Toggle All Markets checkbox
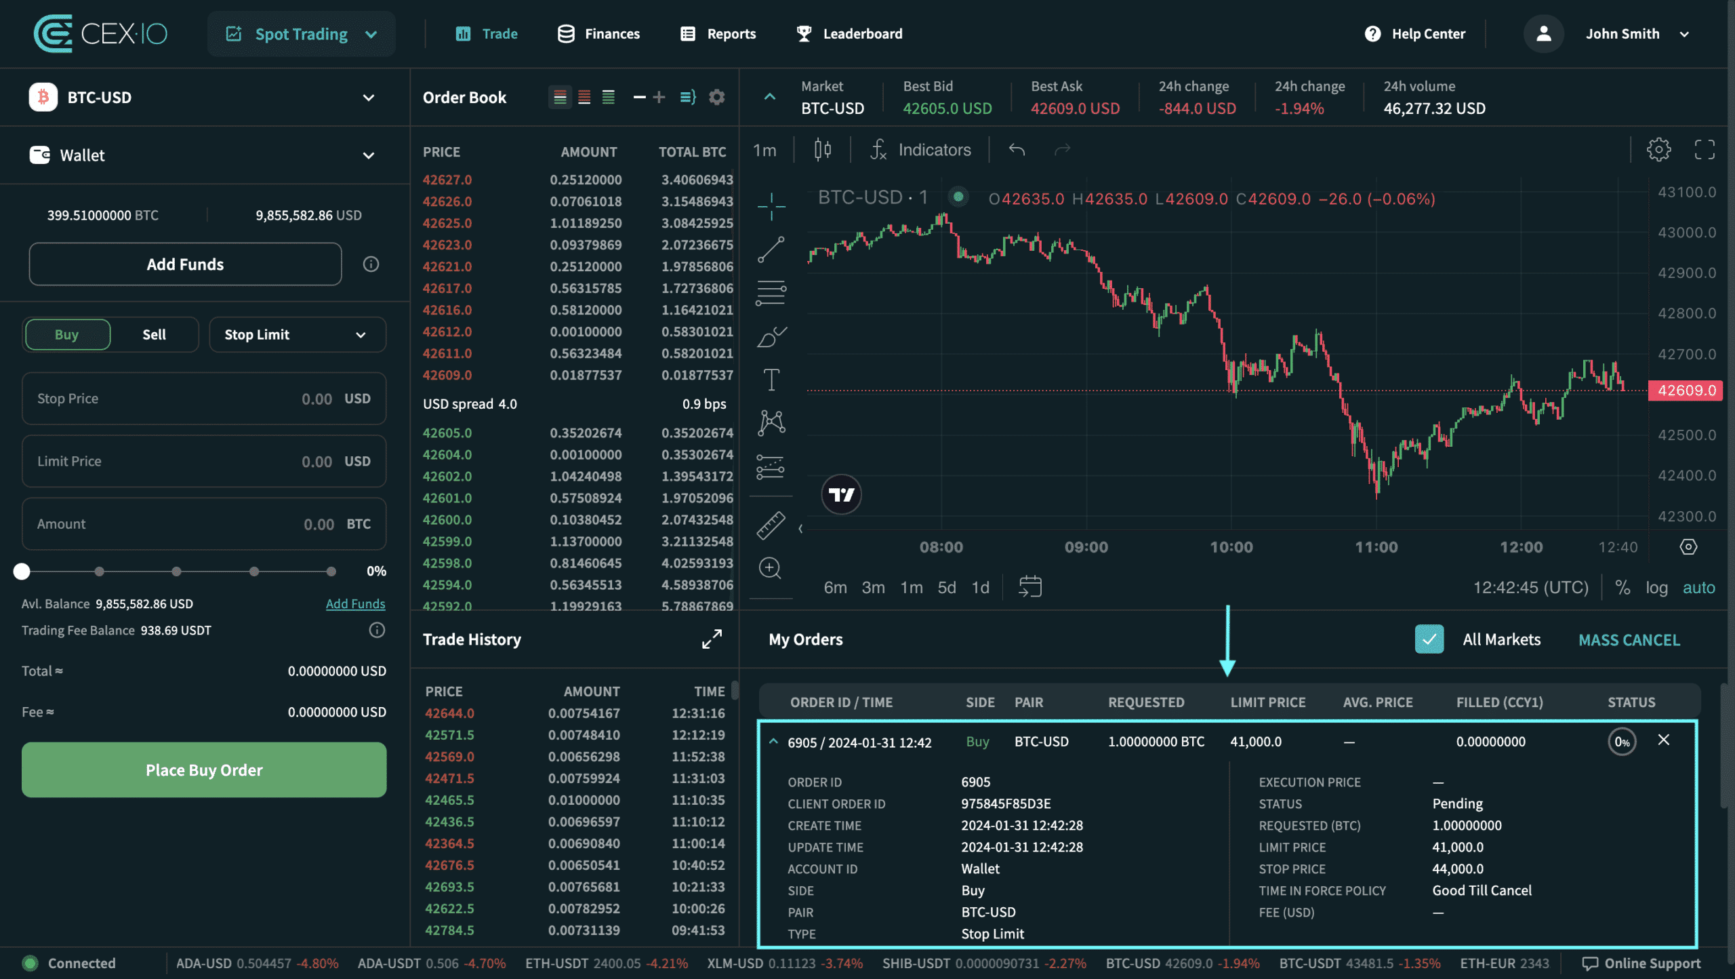 [x=1429, y=639]
